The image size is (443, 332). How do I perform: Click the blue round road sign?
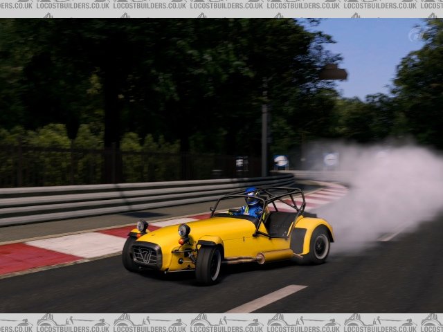pos(281,161)
